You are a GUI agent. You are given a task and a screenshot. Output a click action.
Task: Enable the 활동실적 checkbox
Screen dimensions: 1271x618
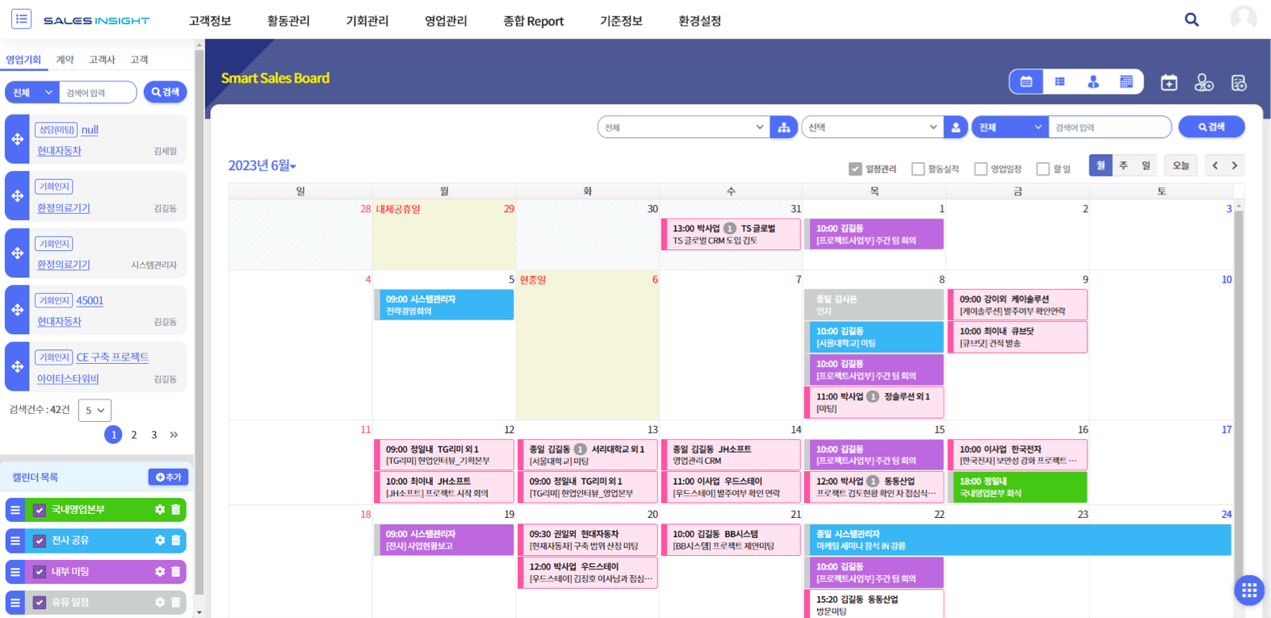[x=918, y=169]
